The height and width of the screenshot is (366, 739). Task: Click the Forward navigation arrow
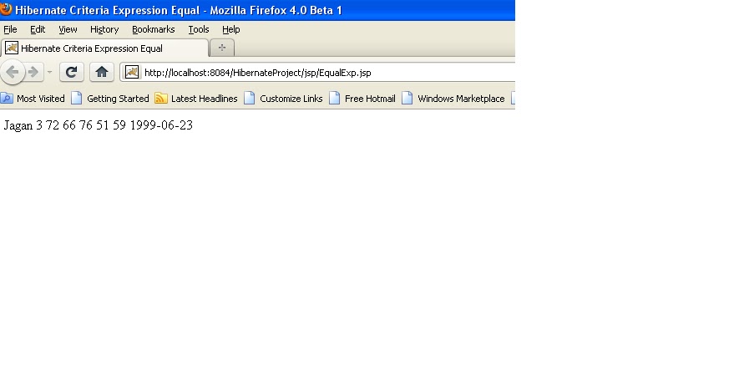[x=33, y=72]
